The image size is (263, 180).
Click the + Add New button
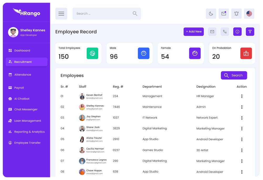194,32
